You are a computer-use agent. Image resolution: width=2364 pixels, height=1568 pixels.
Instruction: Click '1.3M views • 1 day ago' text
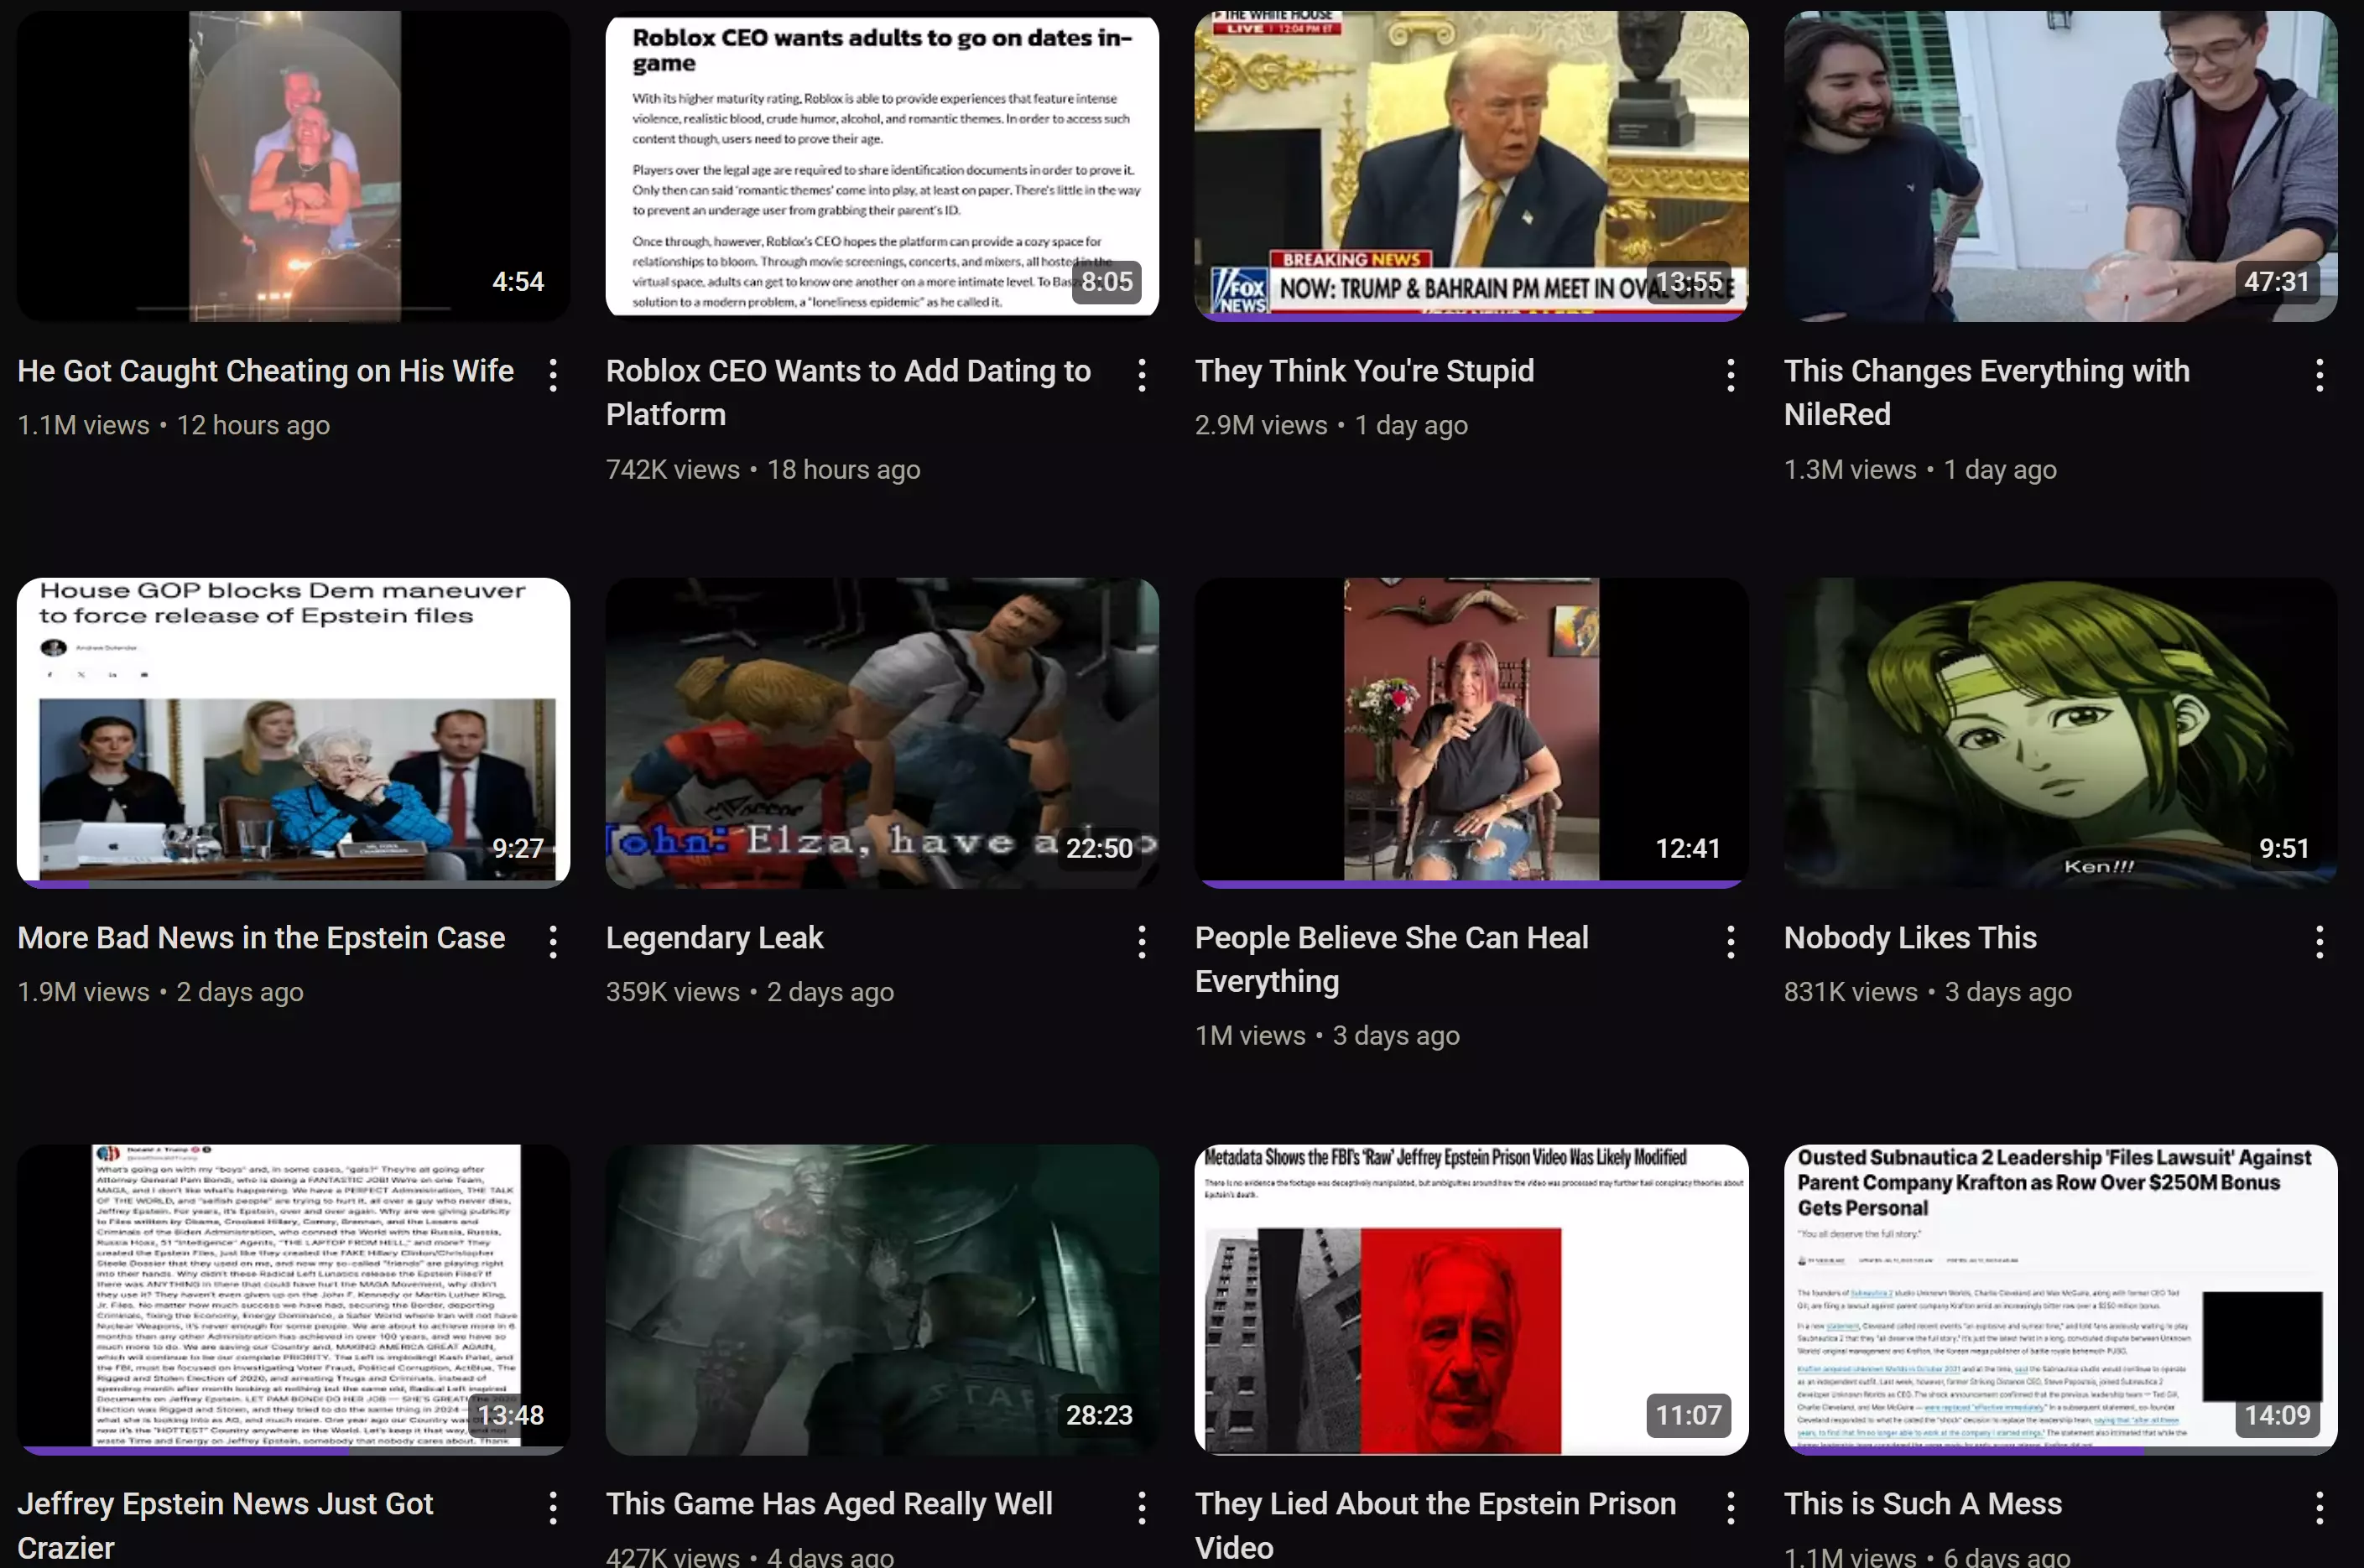1920,469
